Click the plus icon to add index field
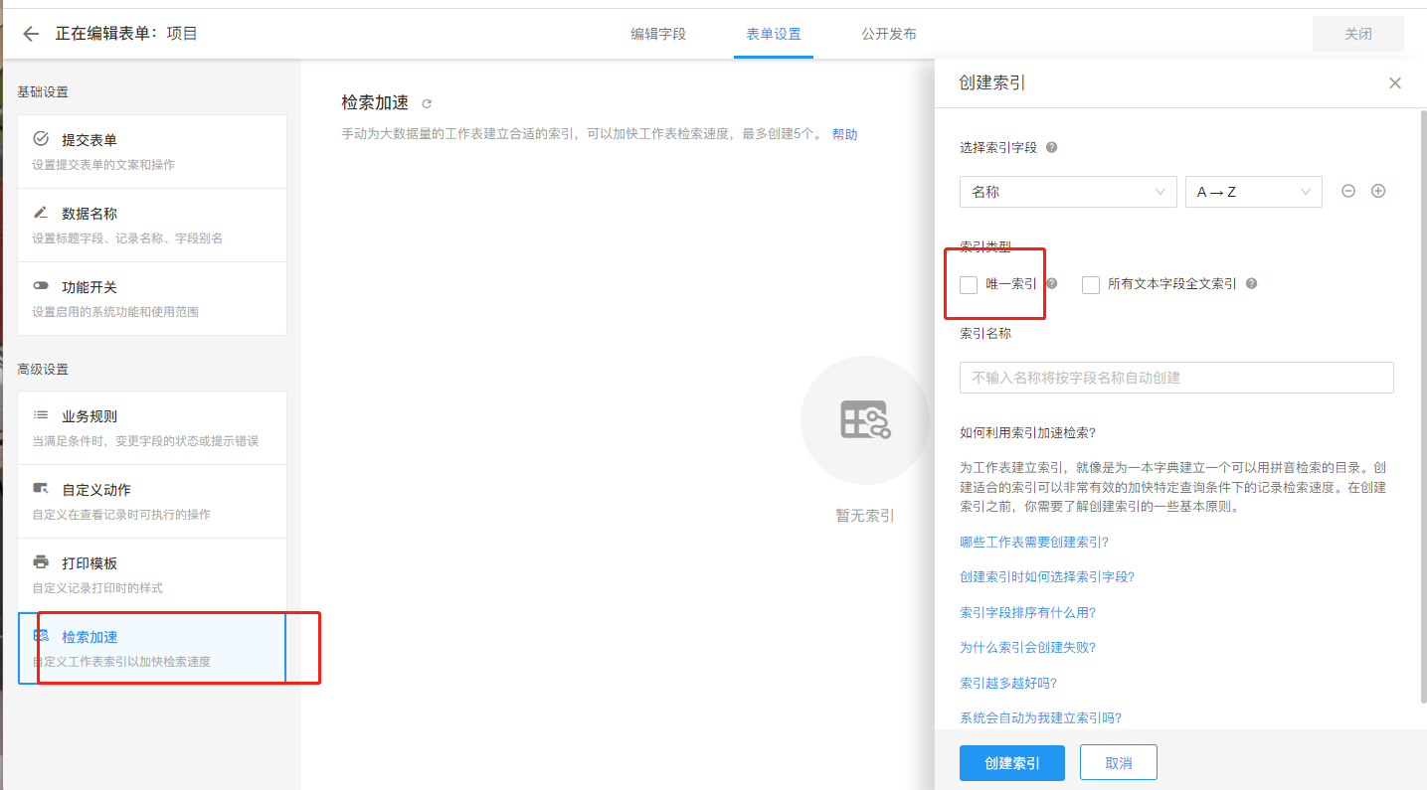 1378,192
